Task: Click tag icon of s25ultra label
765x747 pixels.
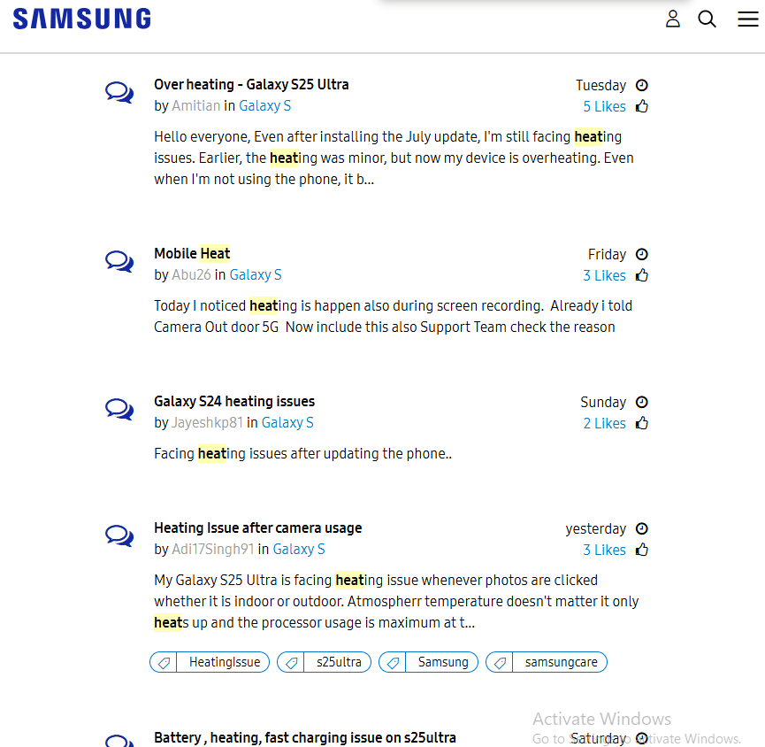Action: (x=291, y=663)
